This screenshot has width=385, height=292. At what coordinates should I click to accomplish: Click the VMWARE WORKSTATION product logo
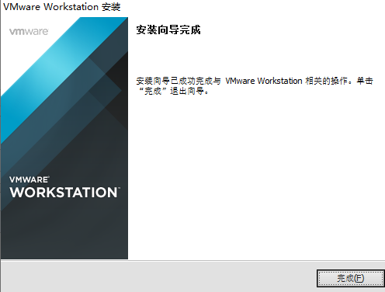click(64, 187)
